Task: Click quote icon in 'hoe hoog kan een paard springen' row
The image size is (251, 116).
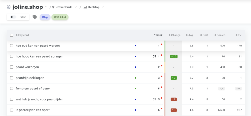Action: (x=154, y=56)
